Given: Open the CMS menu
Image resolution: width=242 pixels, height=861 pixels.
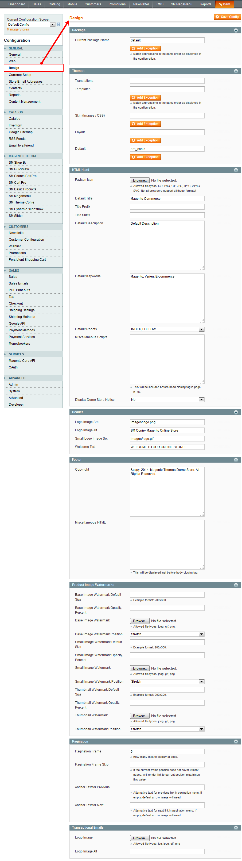Looking at the screenshot, I should click(x=160, y=4).
